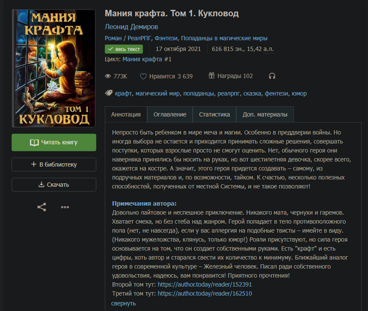Viewport: 368px width, 311px height.
Task: Click the book cover thumbnail
Action: [54, 69]
